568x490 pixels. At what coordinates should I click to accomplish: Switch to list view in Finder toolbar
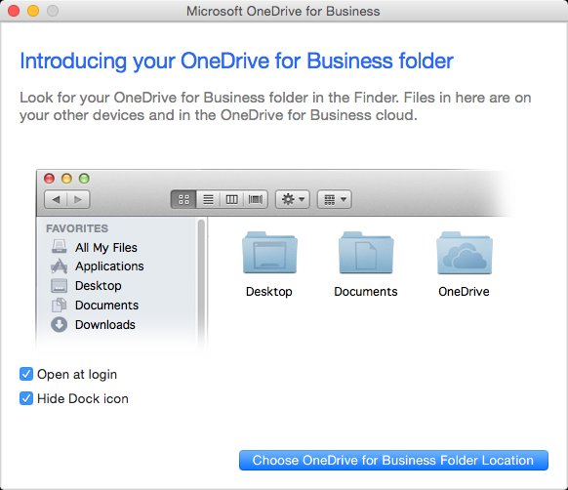[x=208, y=199]
